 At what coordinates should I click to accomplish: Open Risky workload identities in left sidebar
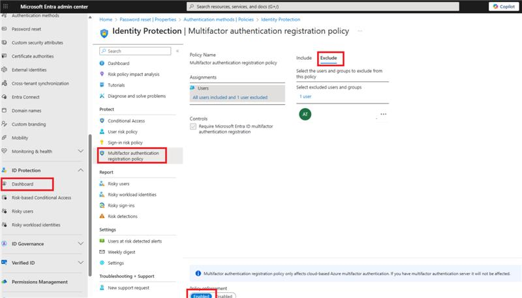(x=36, y=225)
